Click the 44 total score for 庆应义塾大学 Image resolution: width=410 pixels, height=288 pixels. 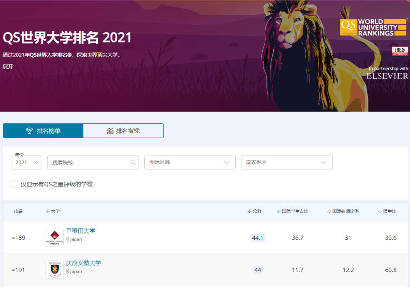click(x=257, y=270)
